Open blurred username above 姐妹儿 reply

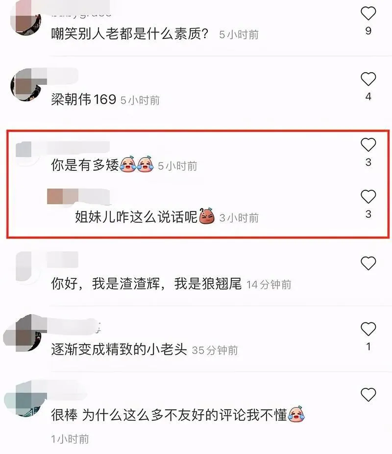pos(78,197)
